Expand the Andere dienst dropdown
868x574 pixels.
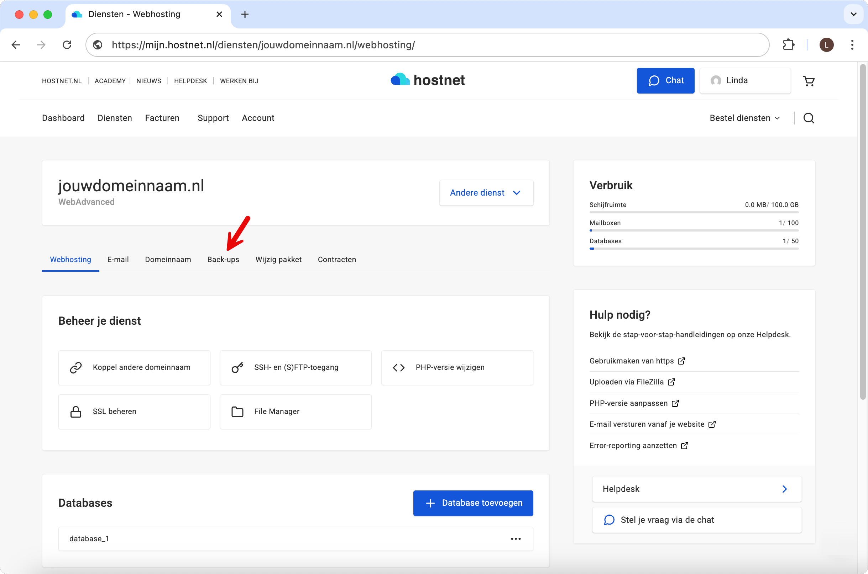pos(486,192)
